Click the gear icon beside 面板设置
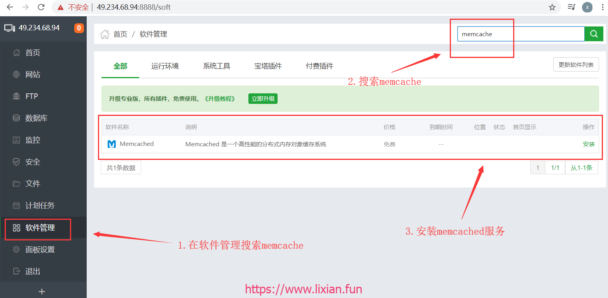Viewport: 608px width, 298px height. (16, 250)
